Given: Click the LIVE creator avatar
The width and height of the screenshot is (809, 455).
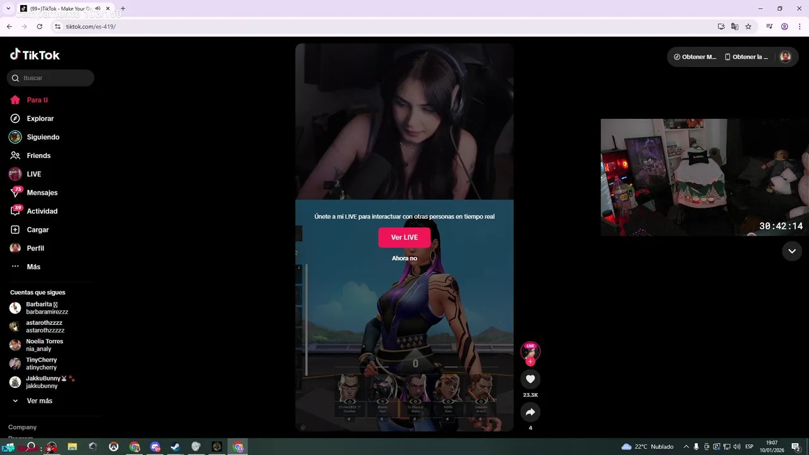Looking at the screenshot, I should (530, 351).
